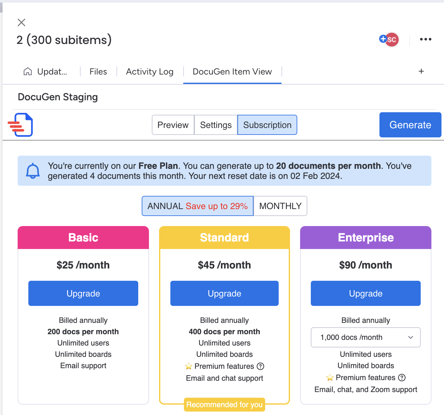
Task: Click the DocuGen document logo icon
Action: (x=21, y=125)
